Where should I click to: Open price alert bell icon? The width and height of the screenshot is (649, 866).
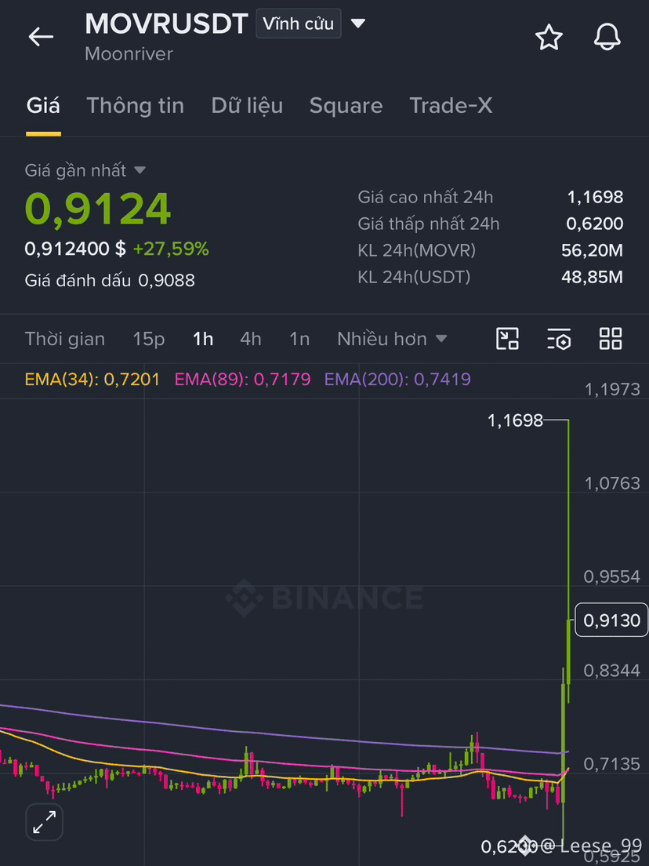point(607,37)
